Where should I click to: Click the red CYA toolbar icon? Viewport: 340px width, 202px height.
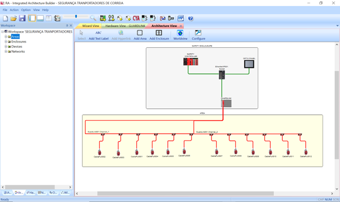(136, 19)
